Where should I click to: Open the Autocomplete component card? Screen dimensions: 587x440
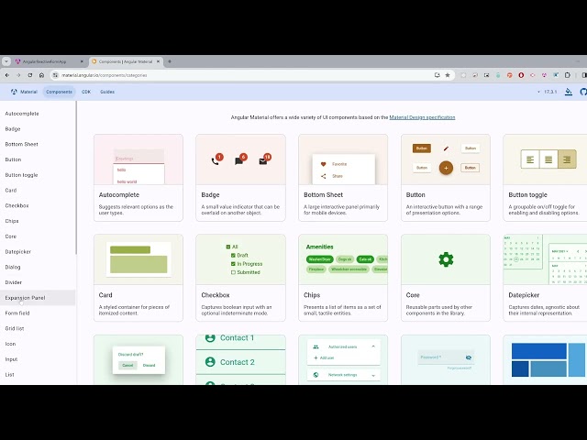coord(138,178)
